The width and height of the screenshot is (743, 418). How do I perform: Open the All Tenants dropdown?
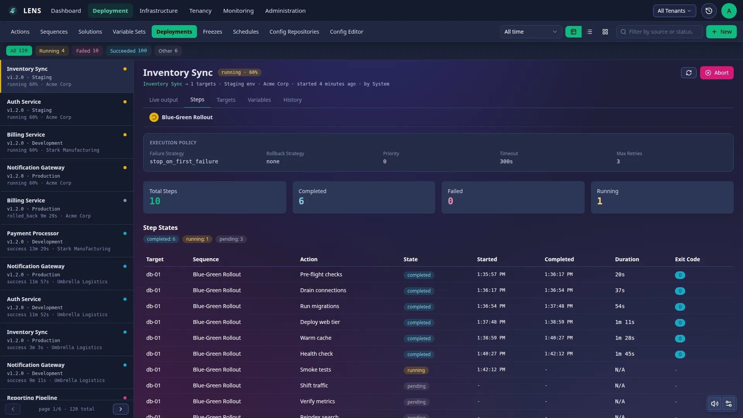point(674,11)
